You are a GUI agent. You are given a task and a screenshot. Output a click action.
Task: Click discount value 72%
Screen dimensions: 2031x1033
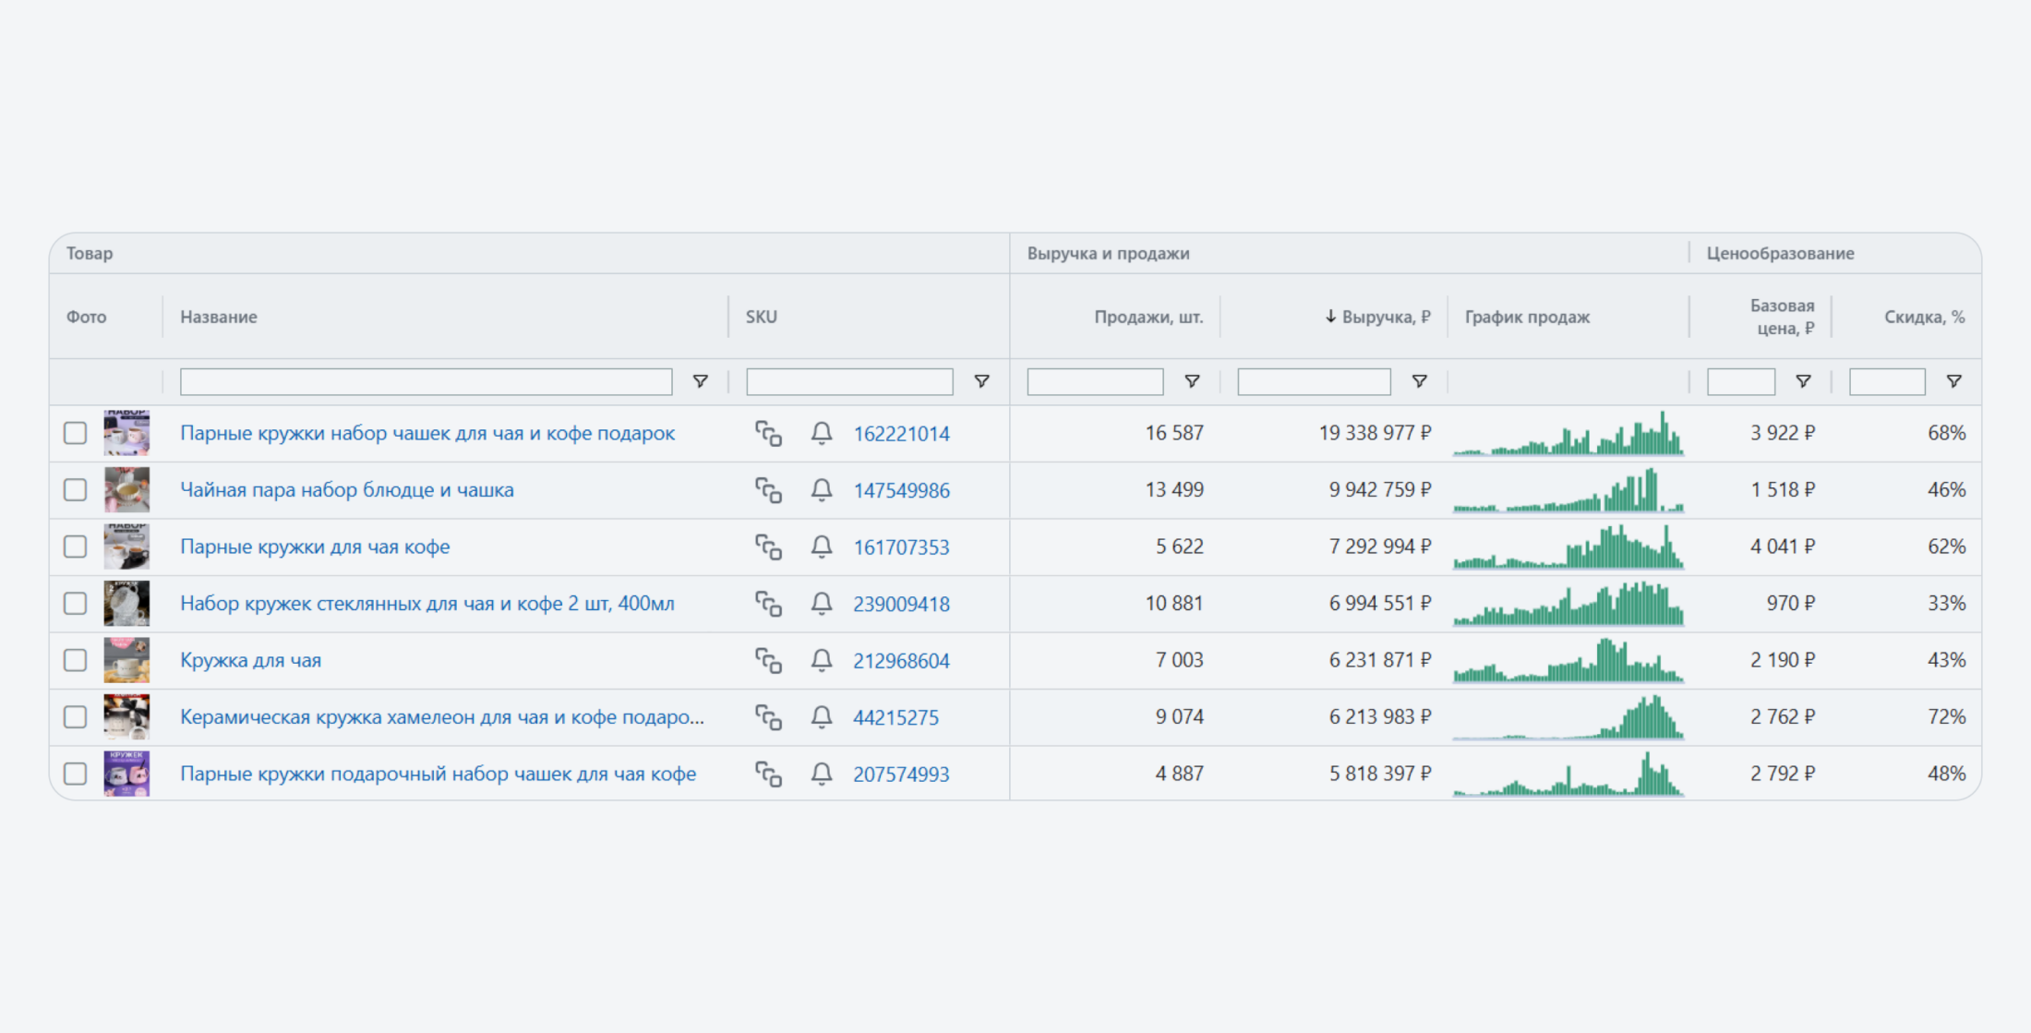[1946, 717]
